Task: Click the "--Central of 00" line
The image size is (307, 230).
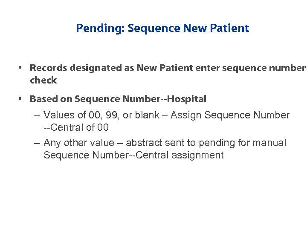Action: [76, 127]
